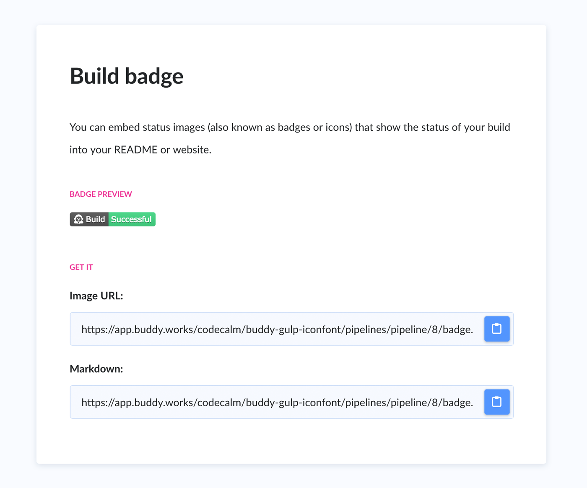
Task: Select the BADGE PREVIEW section heading
Action: (x=101, y=194)
